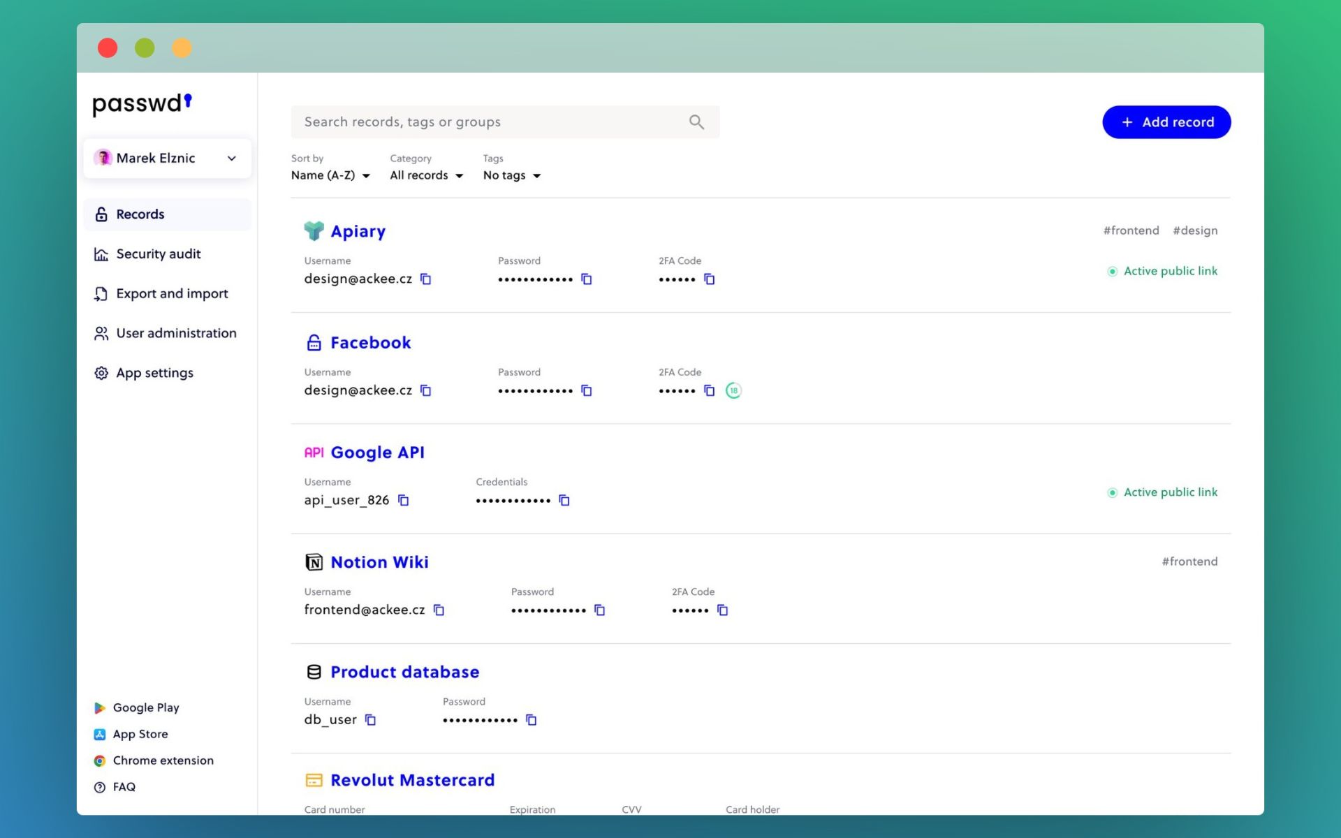Open the All records category dropdown
The width and height of the screenshot is (1341, 838).
(x=426, y=175)
